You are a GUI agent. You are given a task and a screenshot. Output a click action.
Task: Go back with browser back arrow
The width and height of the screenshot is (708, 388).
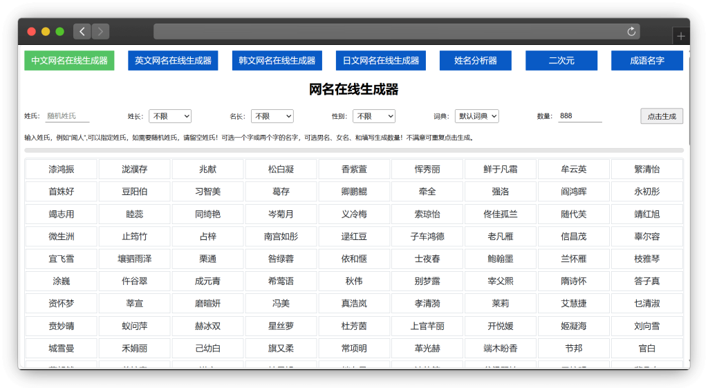coord(82,31)
